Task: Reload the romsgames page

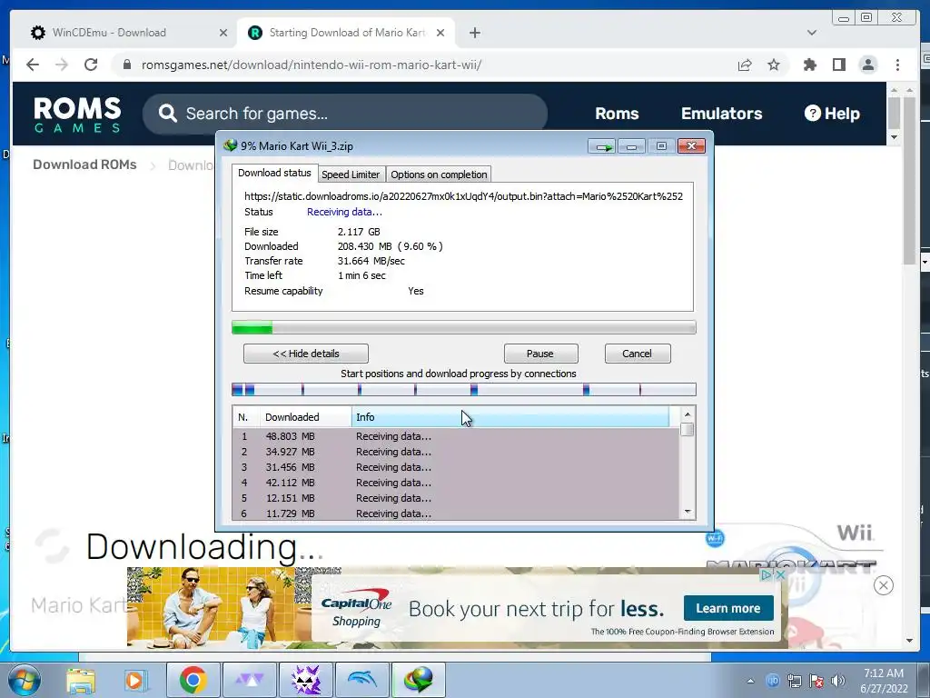Action: click(91, 65)
